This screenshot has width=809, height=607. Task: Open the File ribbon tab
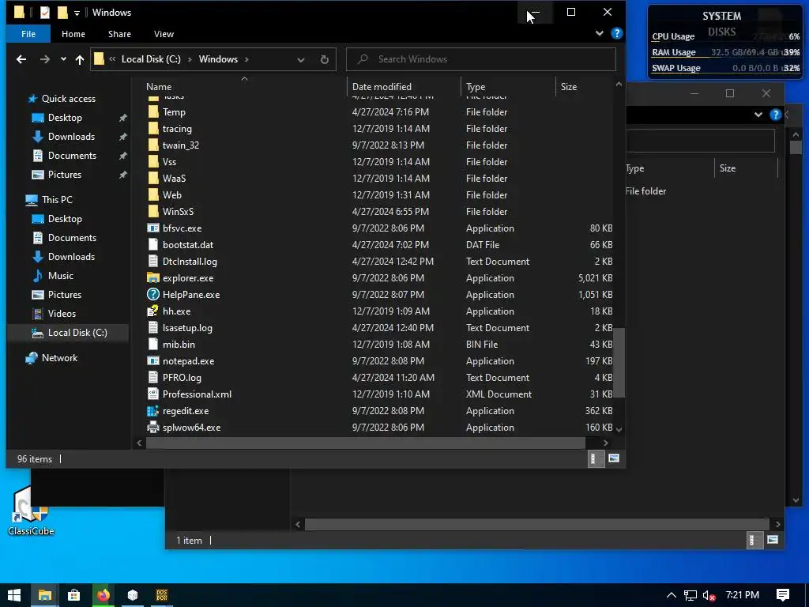point(28,34)
